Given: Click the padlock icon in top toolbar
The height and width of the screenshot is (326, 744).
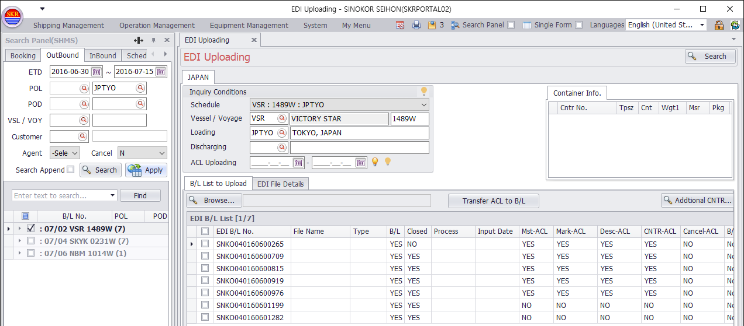Looking at the screenshot, I should point(719,25).
